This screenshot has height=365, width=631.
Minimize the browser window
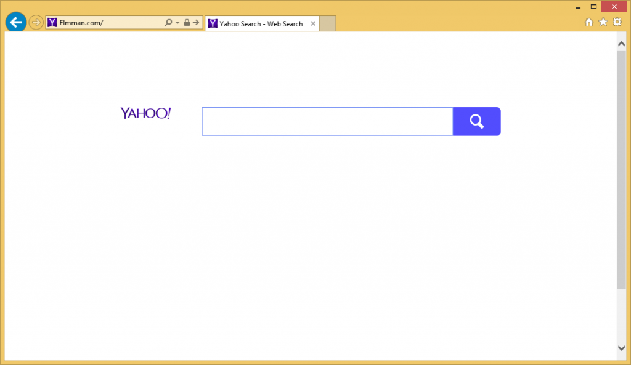[578, 7]
